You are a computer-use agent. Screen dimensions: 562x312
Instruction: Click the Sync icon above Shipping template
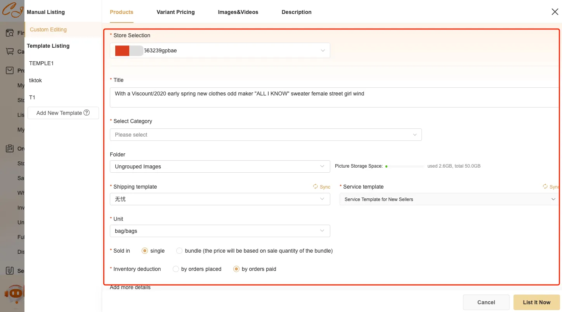pyautogui.click(x=316, y=187)
